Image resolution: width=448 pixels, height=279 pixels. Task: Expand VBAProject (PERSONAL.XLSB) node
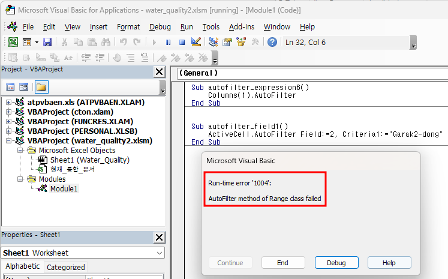coord(8,131)
